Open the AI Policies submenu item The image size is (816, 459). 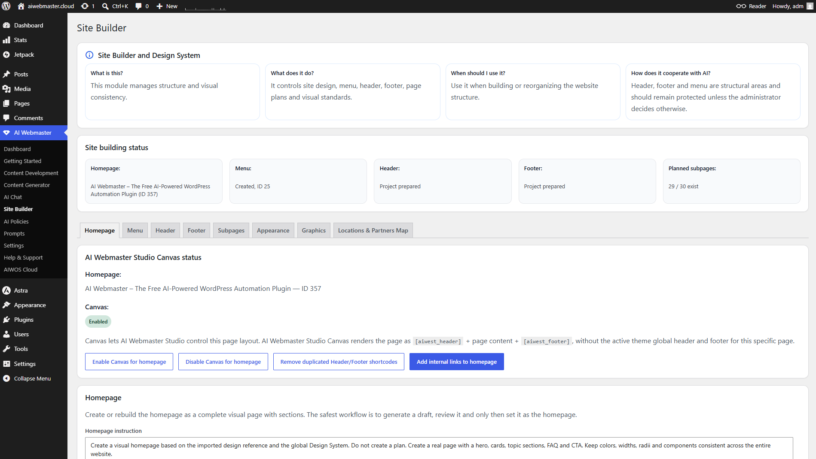(x=16, y=221)
